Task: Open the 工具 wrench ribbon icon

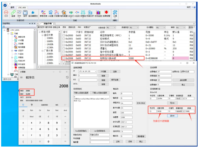Action: click(x=115, y=14)
